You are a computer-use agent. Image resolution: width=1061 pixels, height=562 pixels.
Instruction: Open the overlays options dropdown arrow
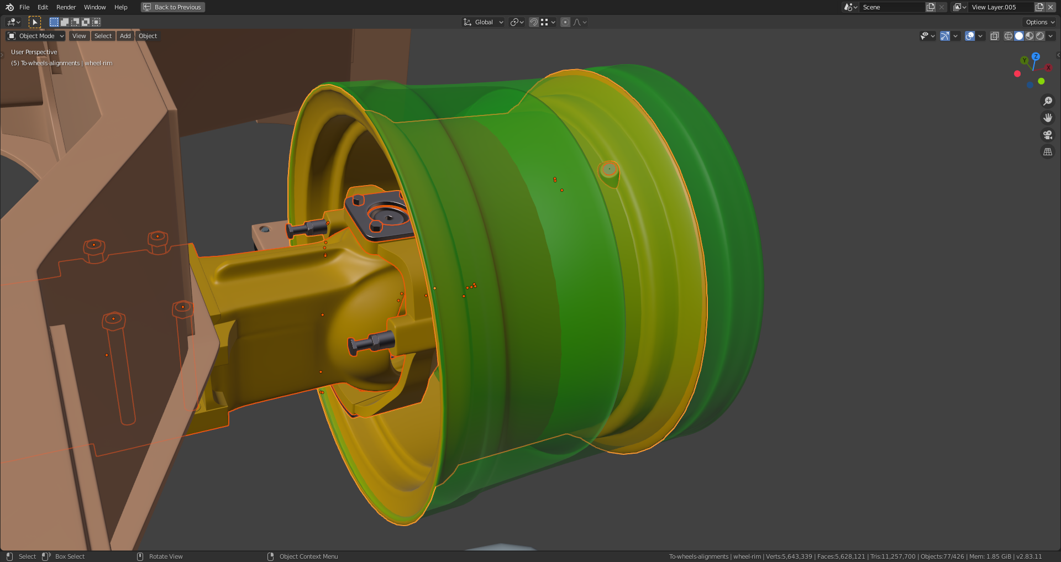point(980,36)
